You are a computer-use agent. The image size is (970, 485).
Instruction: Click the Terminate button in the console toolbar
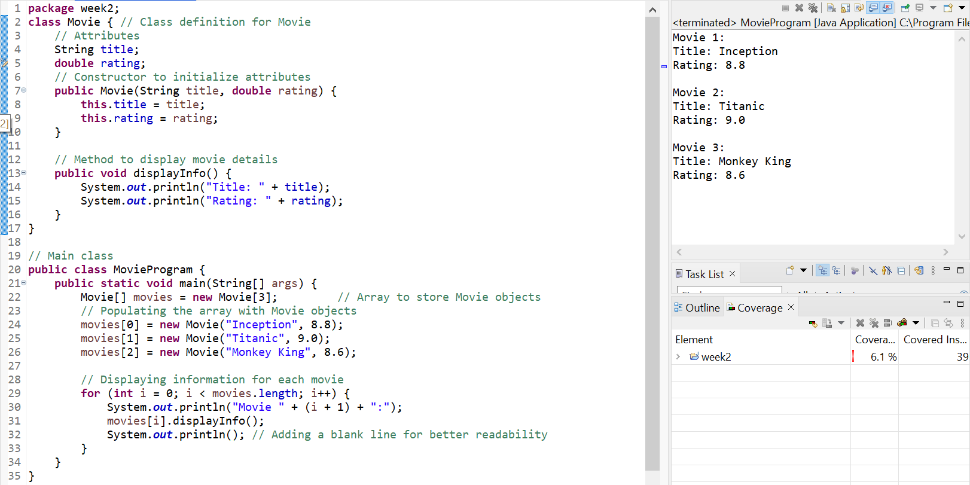(x=785, y=8)
